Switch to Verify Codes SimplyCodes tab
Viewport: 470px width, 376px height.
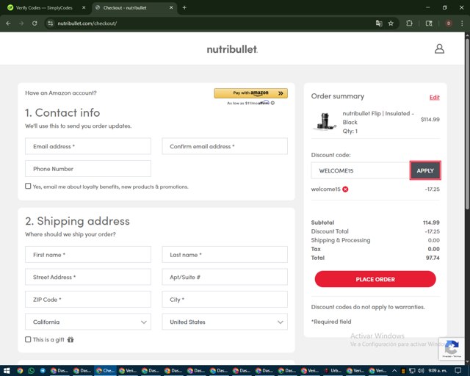(45, 7)
